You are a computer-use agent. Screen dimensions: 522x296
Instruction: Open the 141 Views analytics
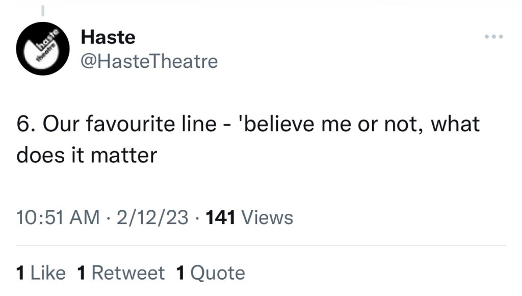(x=249, y=218)
